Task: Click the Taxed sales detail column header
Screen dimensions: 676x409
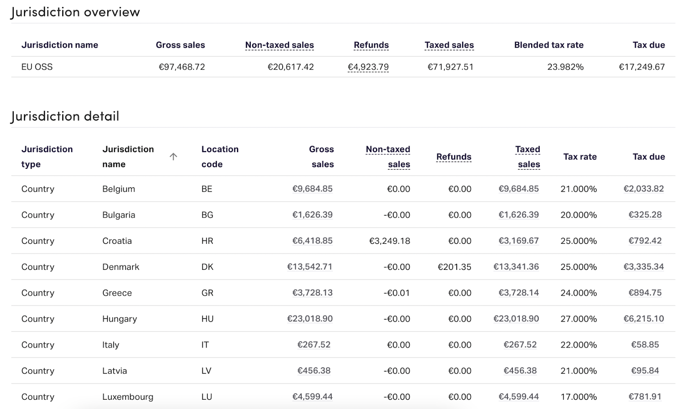Action: coord(528,156)
